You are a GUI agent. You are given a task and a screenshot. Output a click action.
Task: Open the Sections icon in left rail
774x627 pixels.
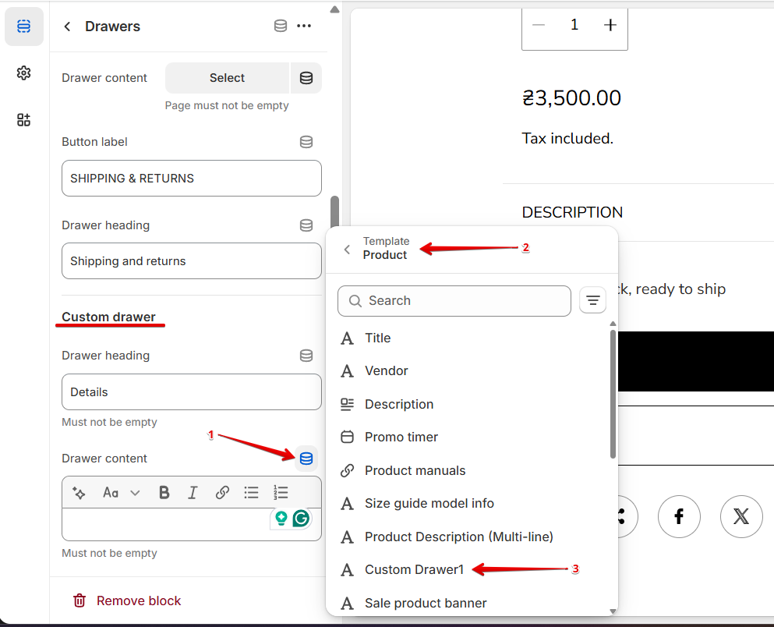(x=23, y=27)
